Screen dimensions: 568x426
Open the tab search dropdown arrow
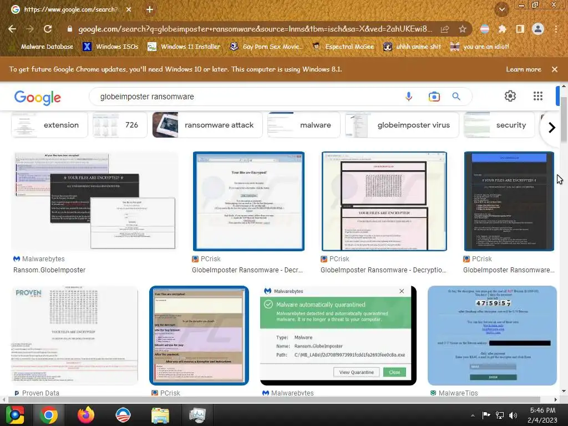point(501,9)
